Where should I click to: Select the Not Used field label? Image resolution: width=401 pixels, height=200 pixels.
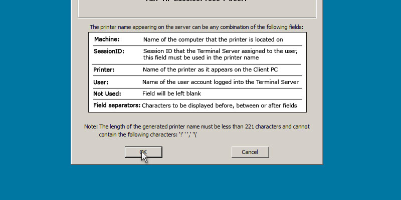107,93
